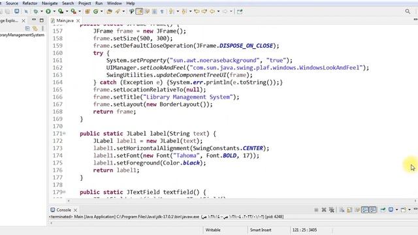Go to previous annotation

(x=184, y=12)
